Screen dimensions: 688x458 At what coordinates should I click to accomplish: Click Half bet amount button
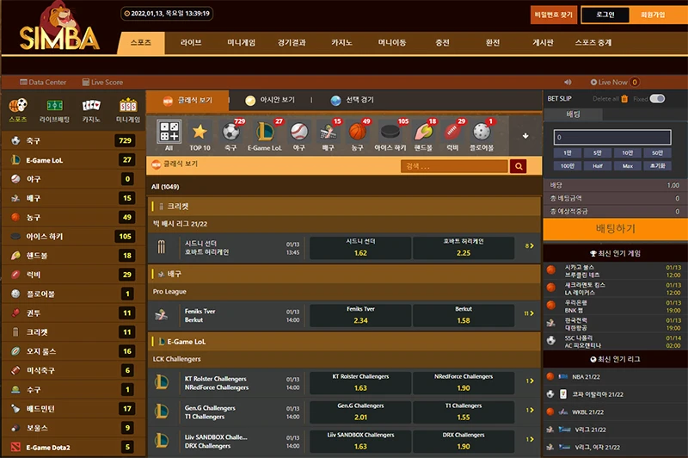pos(598,165)
